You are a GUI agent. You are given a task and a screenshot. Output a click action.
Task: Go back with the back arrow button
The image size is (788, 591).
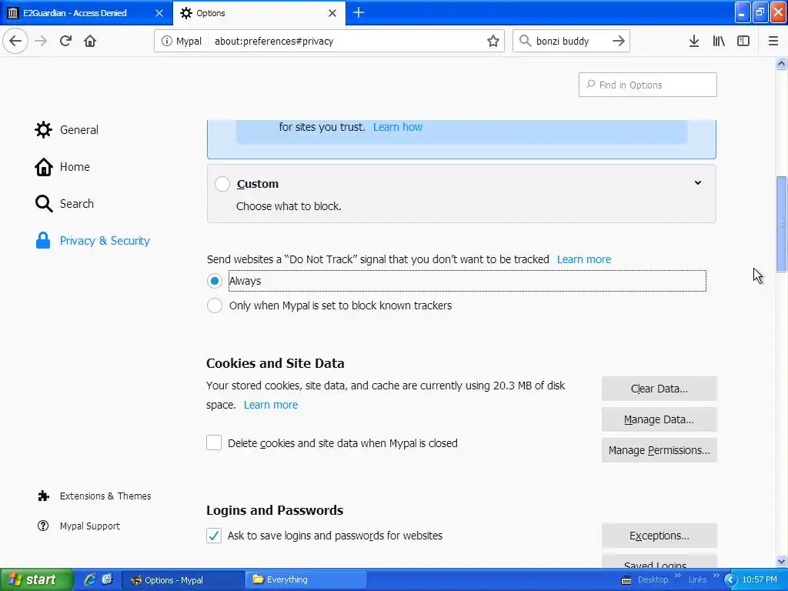point(15,42)
